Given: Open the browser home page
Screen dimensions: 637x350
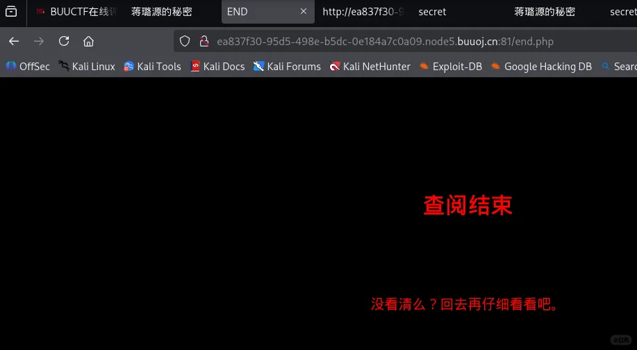Looking at the screenshot, I should [88, 41].
